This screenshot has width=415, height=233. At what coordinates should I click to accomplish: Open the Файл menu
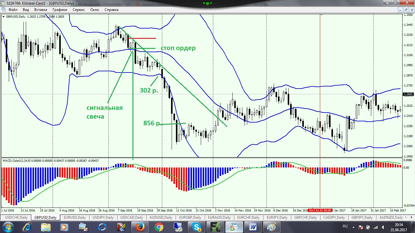13,10
